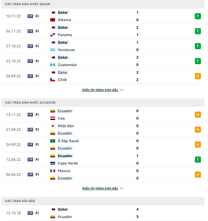Expand more Ecuador matches via chevron
The width and height of the screenshot is (208, 221).
point(122,188)
